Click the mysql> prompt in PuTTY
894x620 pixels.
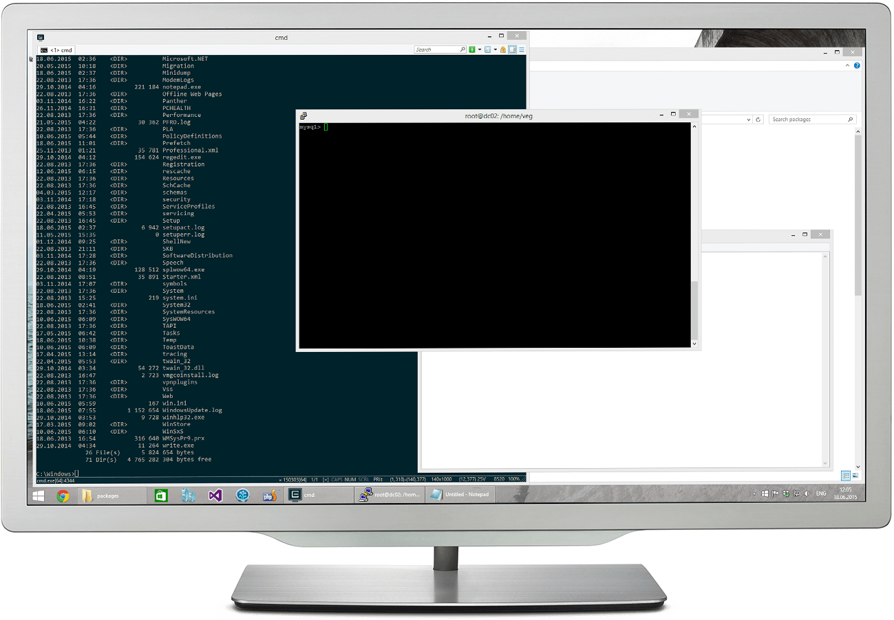pyautogui.click(x=310, y=127)
